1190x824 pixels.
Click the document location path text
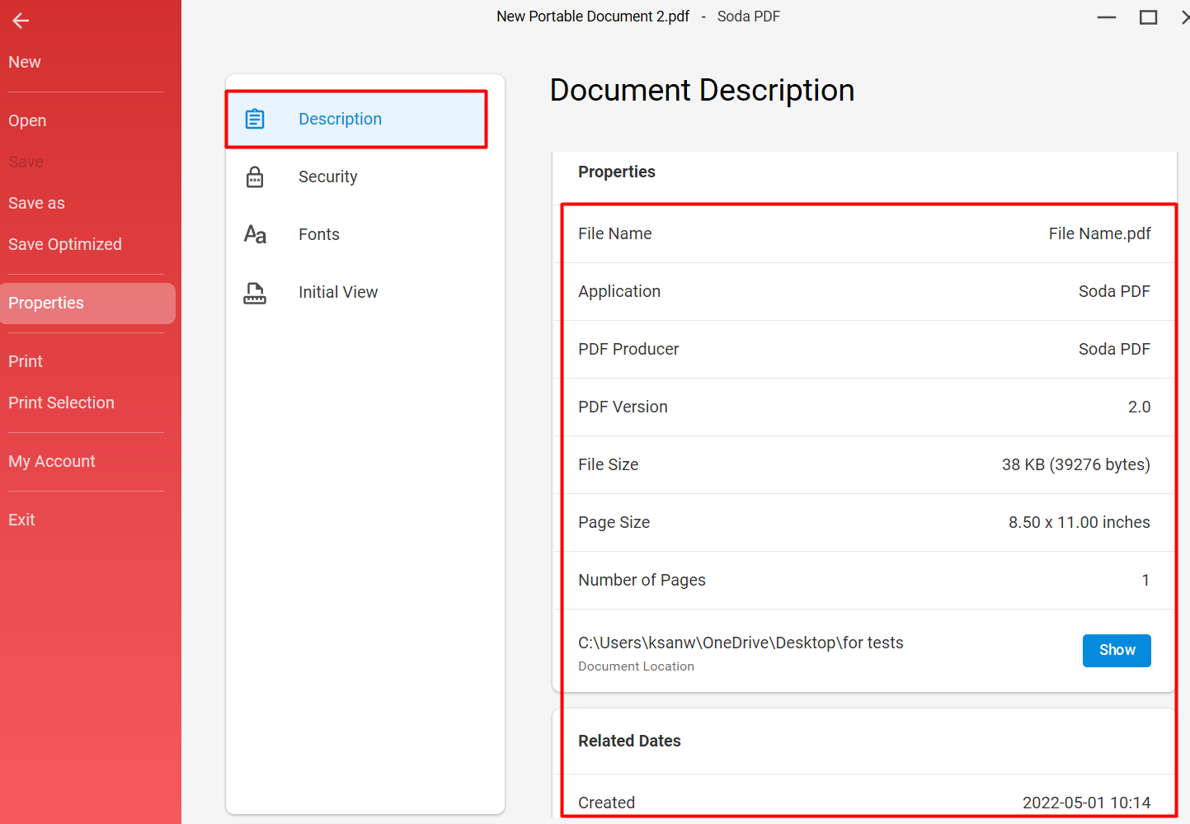741,643
